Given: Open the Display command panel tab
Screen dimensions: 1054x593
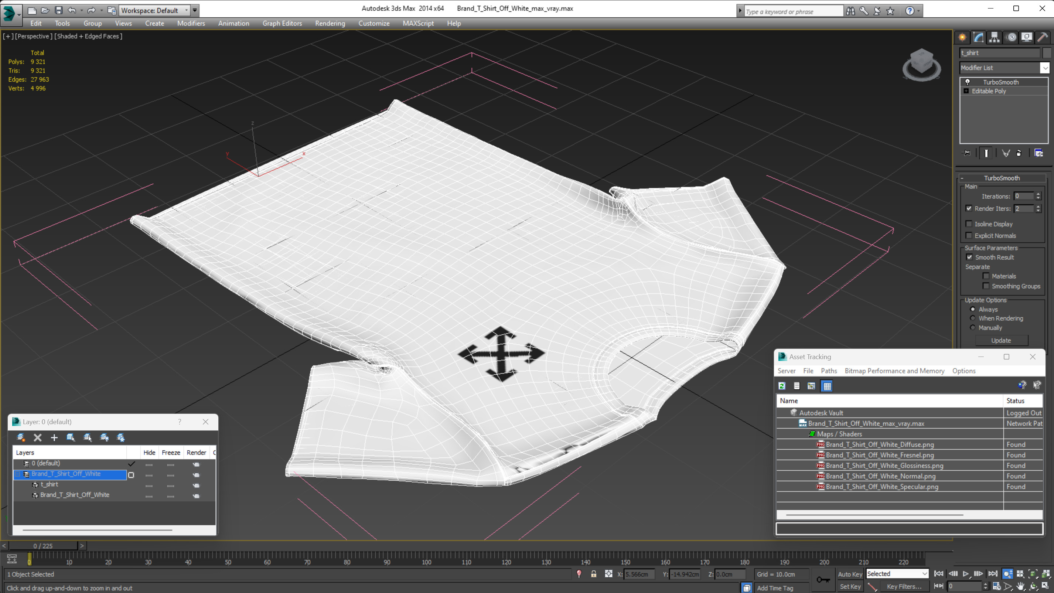Looking at the screenshot, I should (x=1027, y=37).
